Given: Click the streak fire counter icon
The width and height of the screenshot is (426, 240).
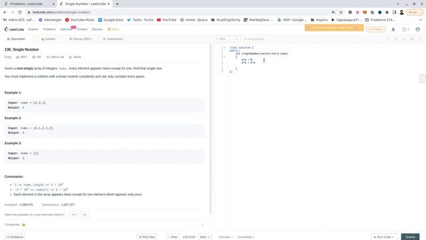Looking at the screenshot, I should (404, 29).
